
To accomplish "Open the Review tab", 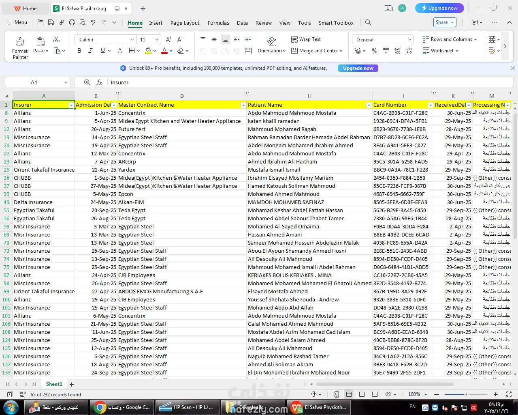I will pyautogui.click(x=264, y=23).
